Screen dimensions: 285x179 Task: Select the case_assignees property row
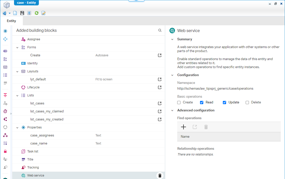point(42,135)
